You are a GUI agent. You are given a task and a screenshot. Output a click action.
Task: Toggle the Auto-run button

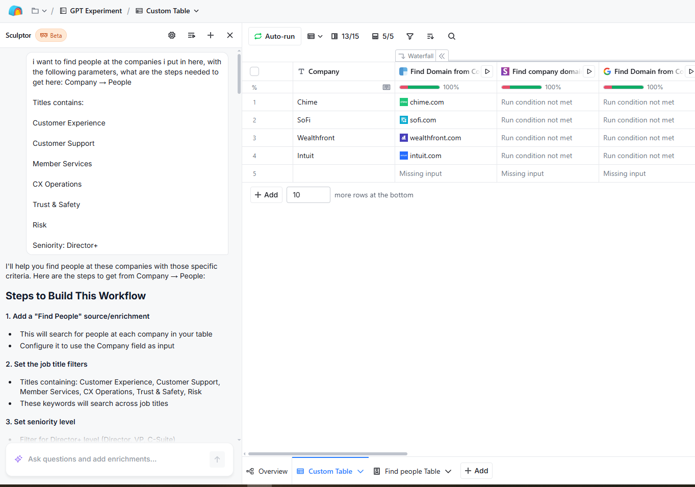tap(275, 36)
